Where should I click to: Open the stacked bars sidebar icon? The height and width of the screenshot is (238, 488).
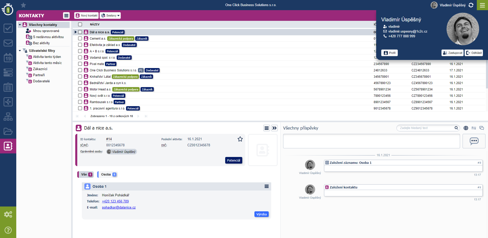coord(8,72)
